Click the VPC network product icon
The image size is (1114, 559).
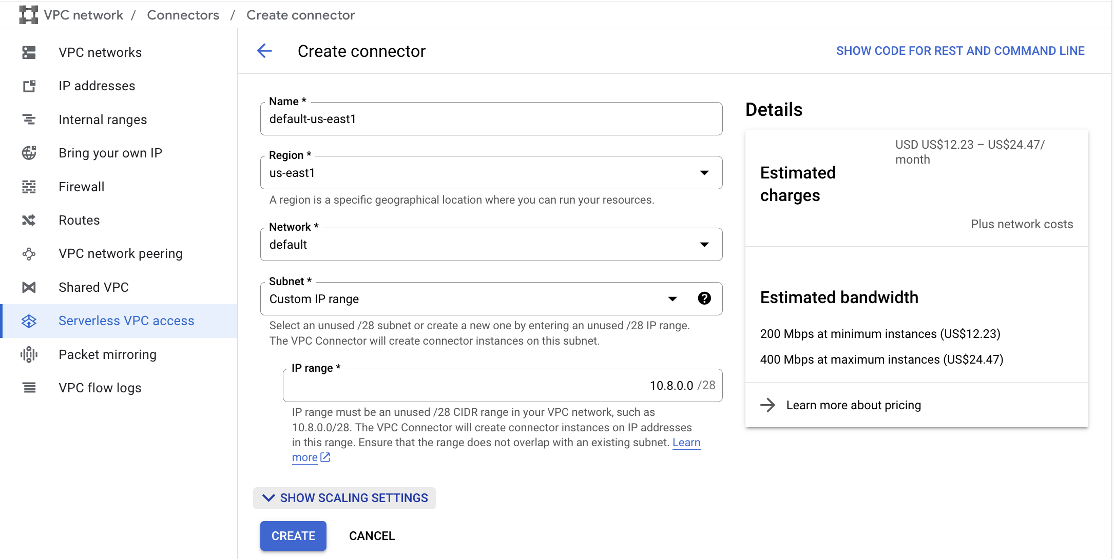[28, 15]
